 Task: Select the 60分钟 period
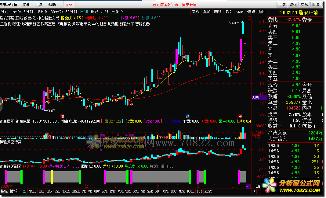click(x=71, y=12)
